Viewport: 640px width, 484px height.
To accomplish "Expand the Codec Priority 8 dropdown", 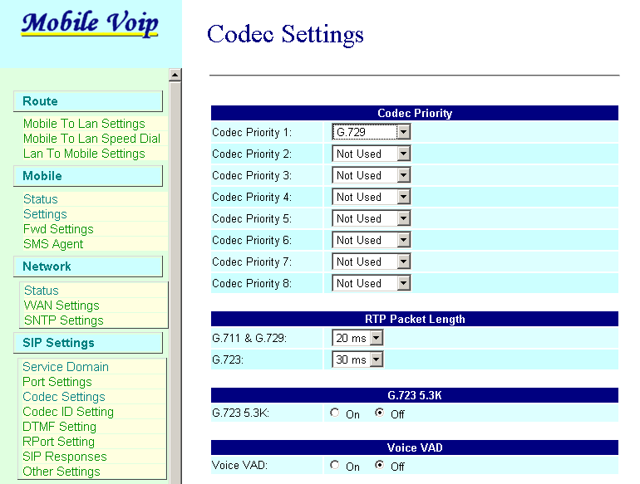I will [x=371, y=283].
